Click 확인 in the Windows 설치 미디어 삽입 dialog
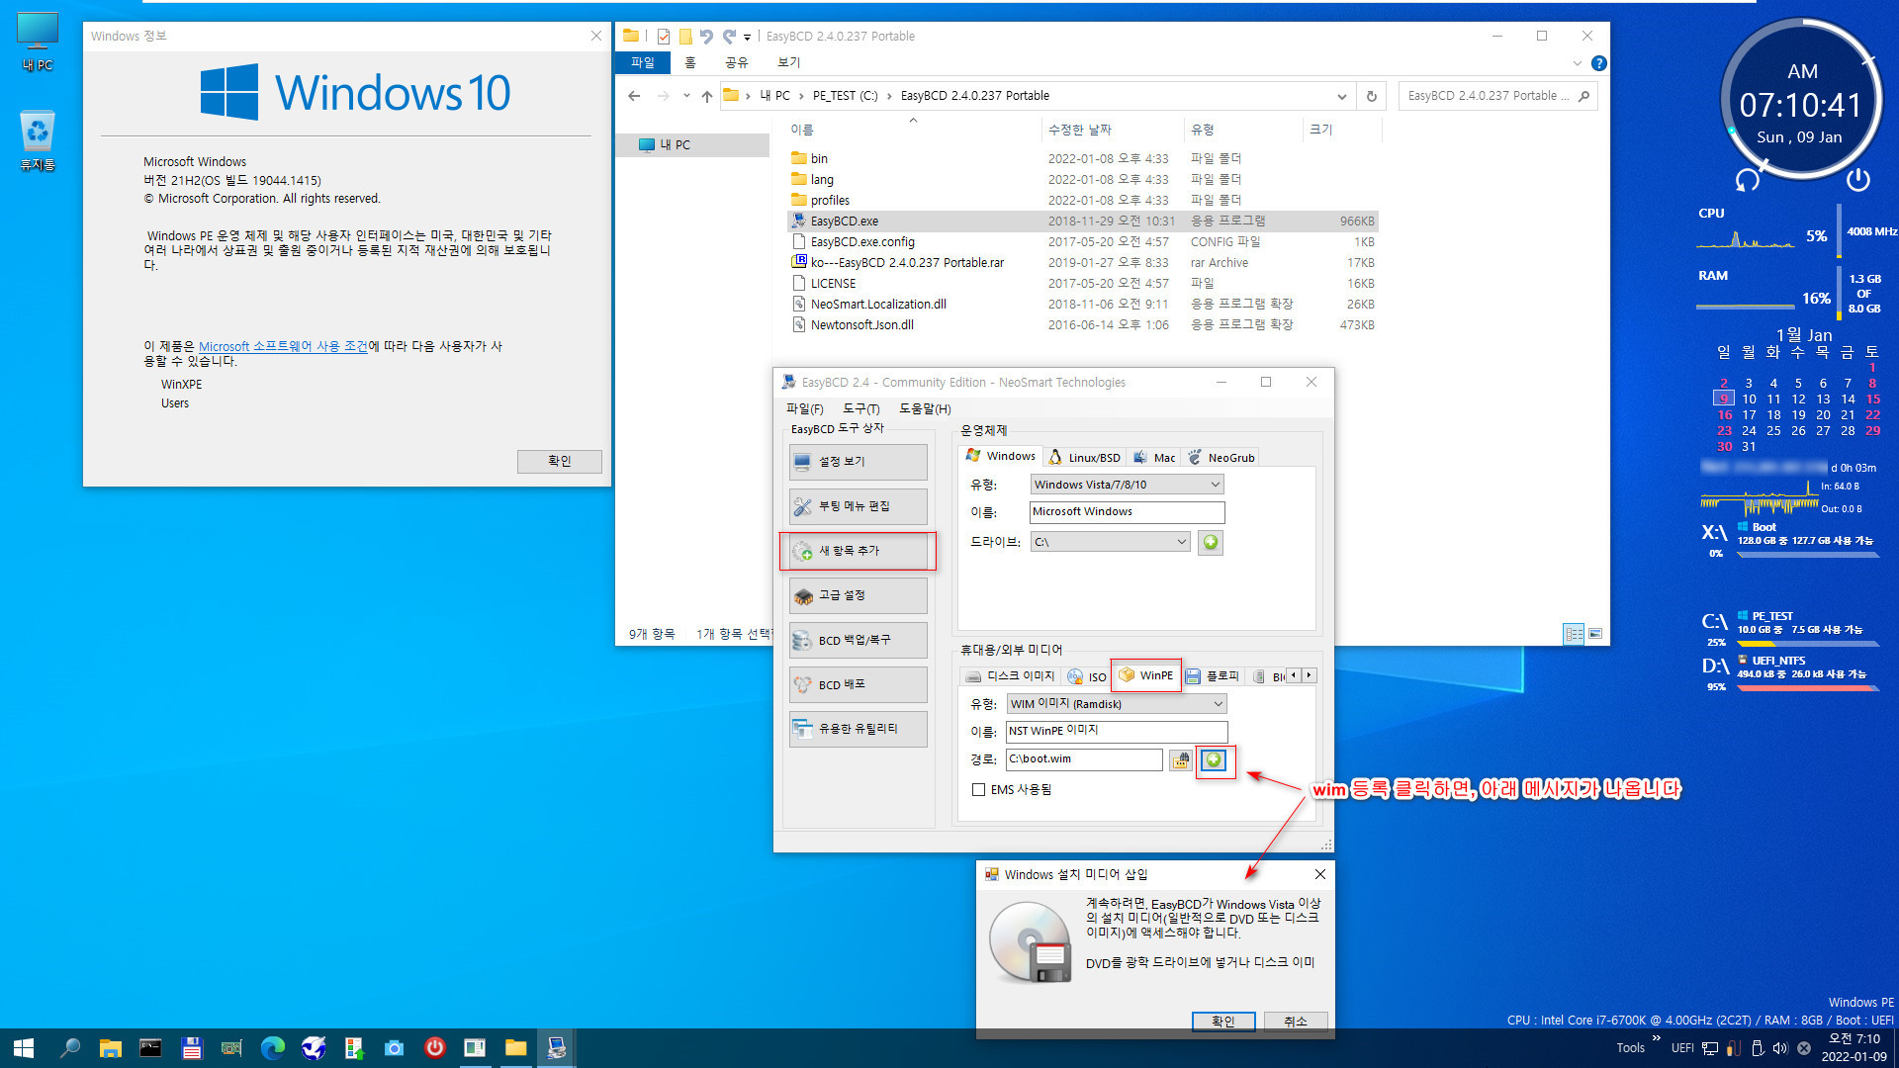The height and width of the screenshot is (1068, 1899). [1223, 1022]
